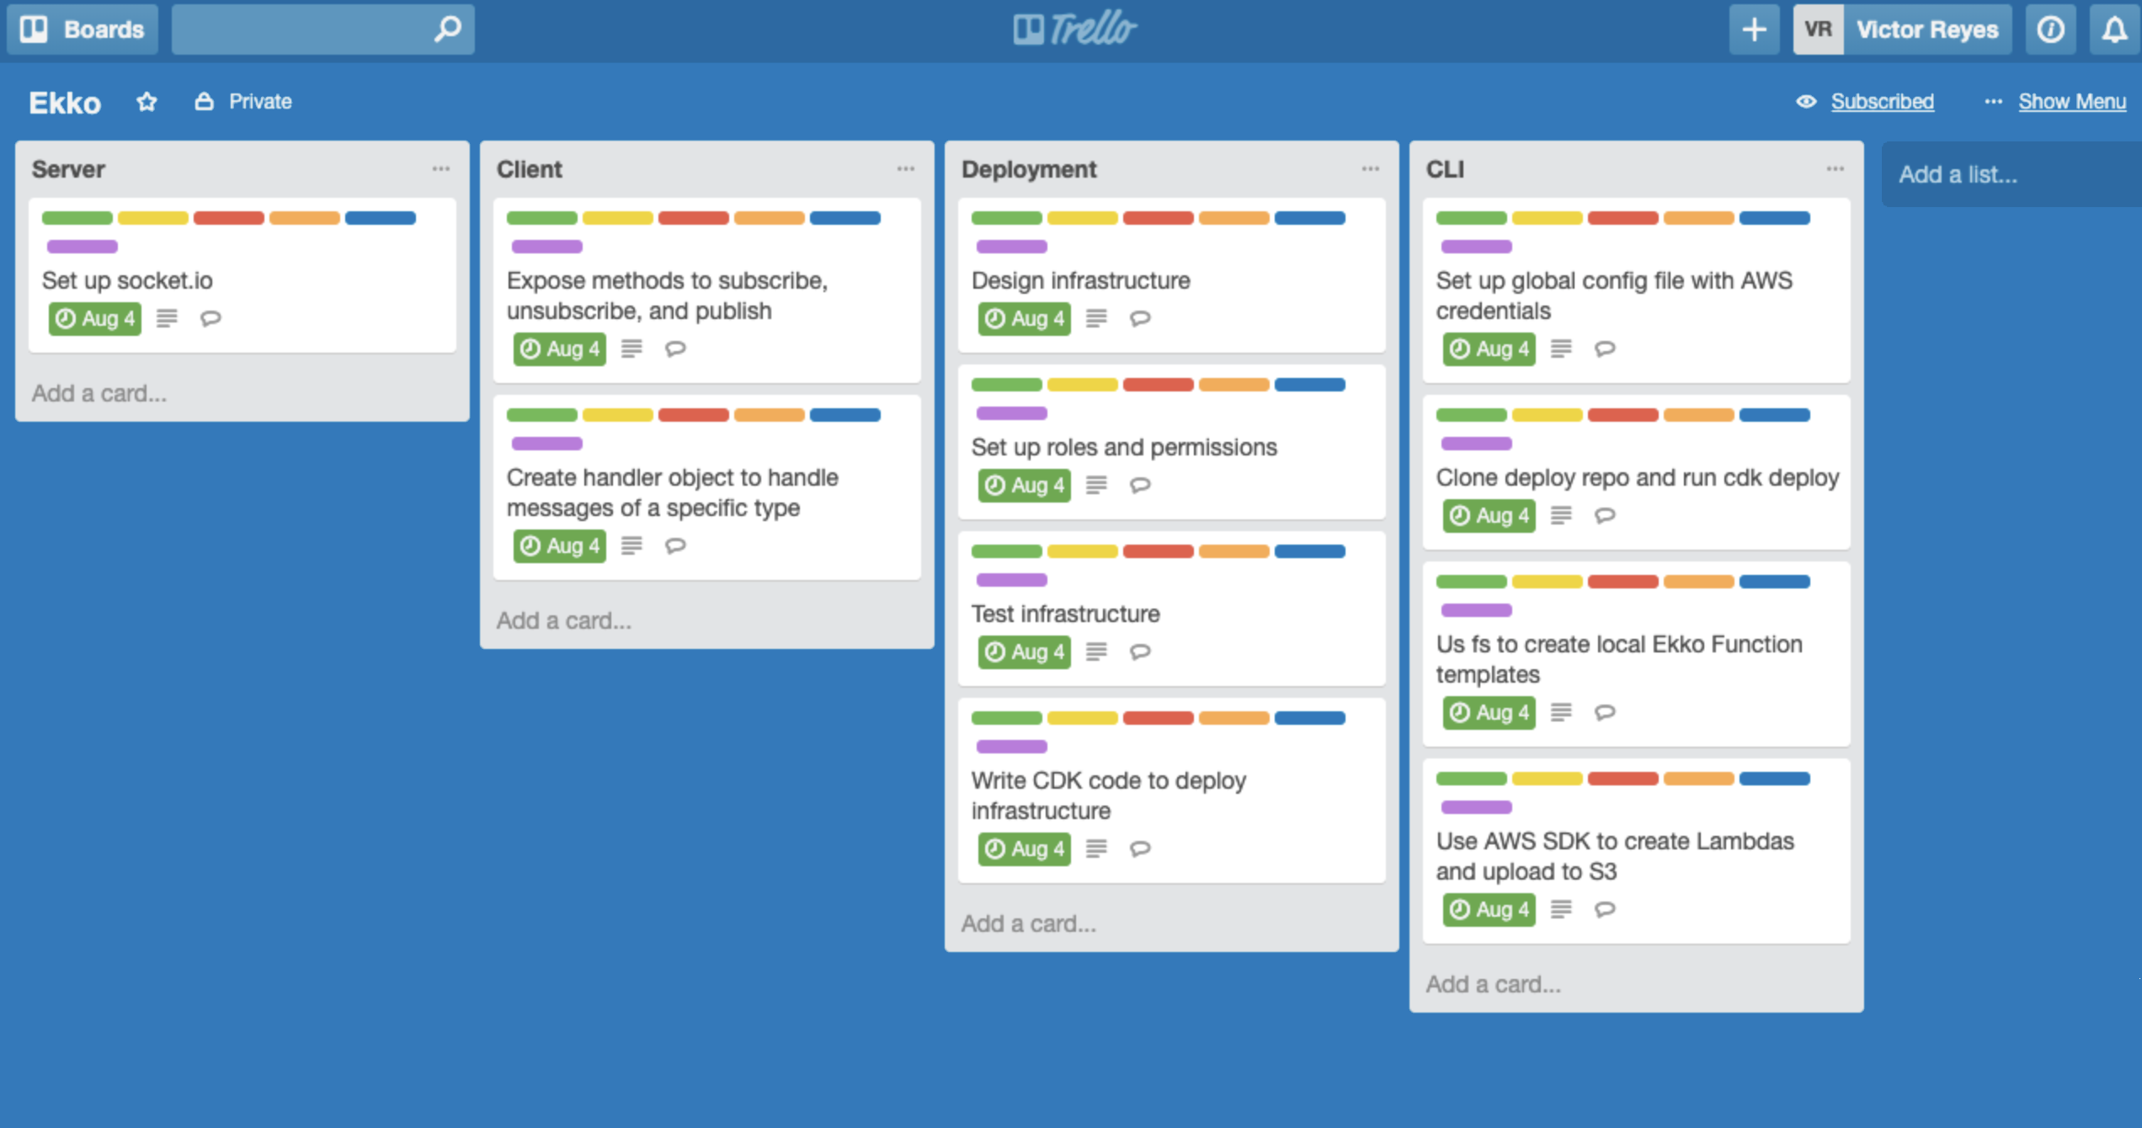Click the notifications bell icon
2142x1128 pixels.
(x=2113, y=29)
